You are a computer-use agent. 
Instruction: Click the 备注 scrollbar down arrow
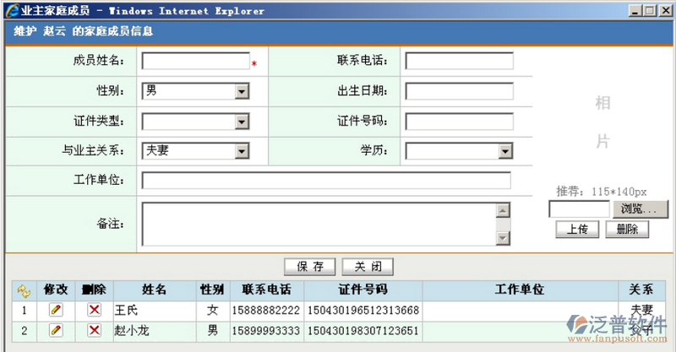click(503, 239)
